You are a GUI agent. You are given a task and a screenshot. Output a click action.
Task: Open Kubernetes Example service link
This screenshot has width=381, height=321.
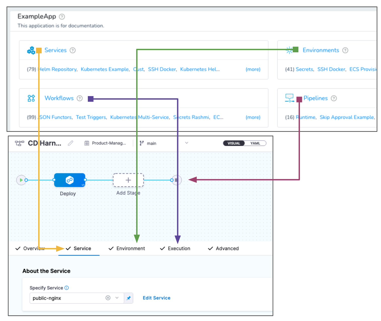(x=105, y=69)
